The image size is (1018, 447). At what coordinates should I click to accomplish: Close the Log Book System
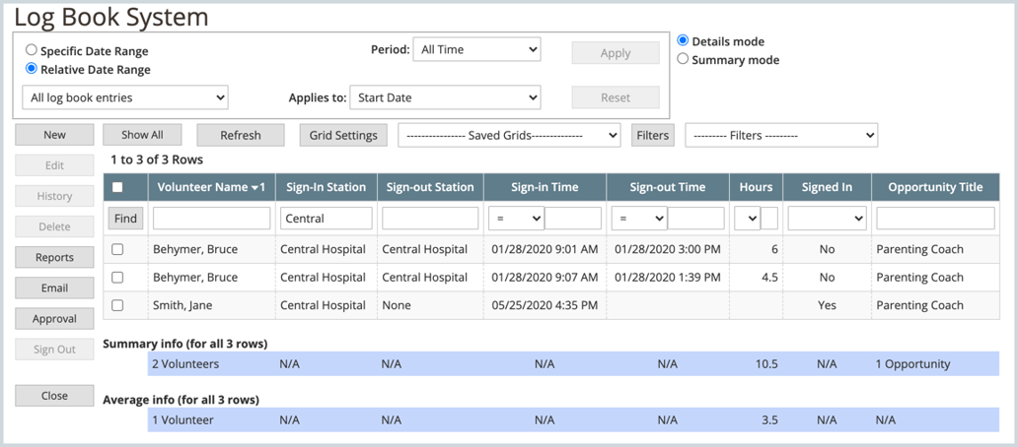click(x=54, y=396)
